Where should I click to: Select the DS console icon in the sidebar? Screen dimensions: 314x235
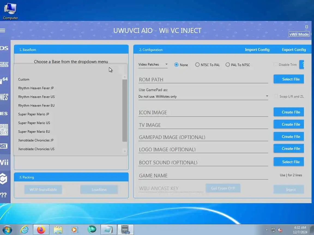(x=4, y=48)
